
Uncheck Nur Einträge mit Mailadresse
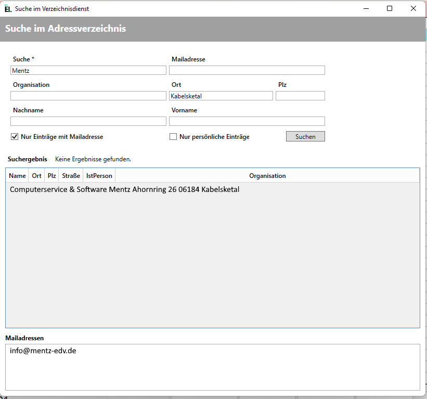coord(15,137)
